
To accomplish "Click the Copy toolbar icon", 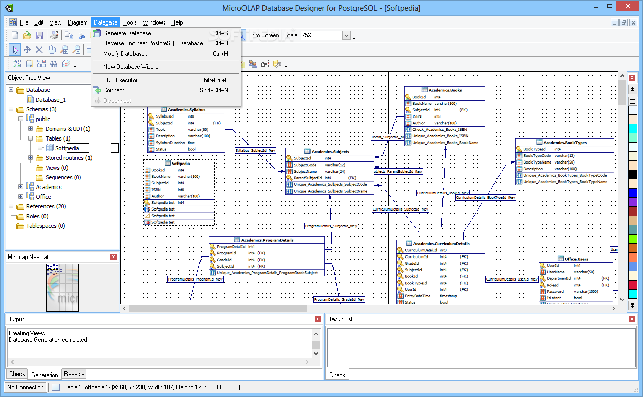I will (x=69, y=35).
